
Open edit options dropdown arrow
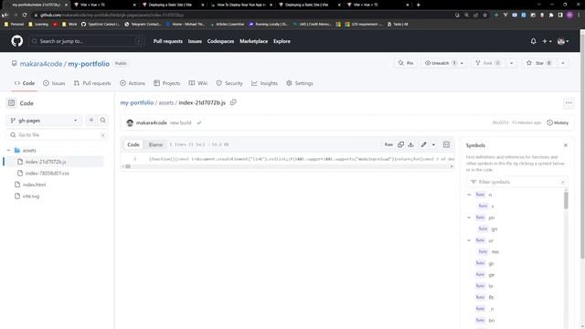coord(433,144)
